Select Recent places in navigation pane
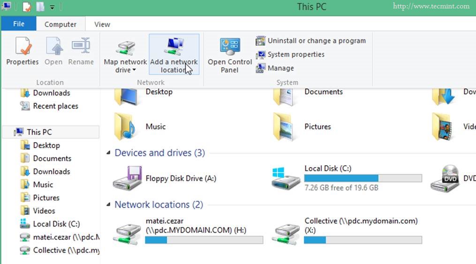476x264 pixels. (55, 106)
